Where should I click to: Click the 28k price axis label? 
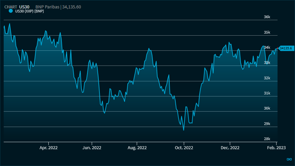point(267,139)
